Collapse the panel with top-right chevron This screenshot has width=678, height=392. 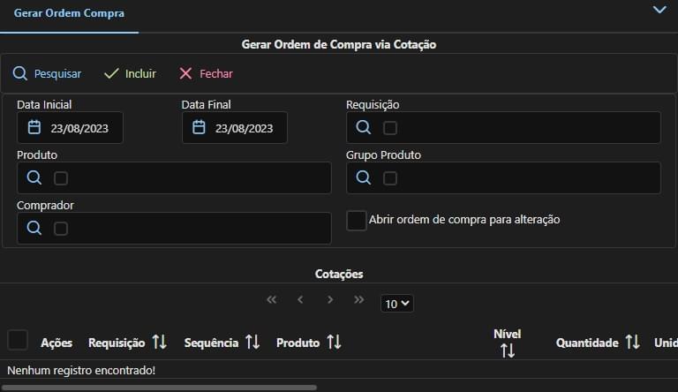[659, 10]
